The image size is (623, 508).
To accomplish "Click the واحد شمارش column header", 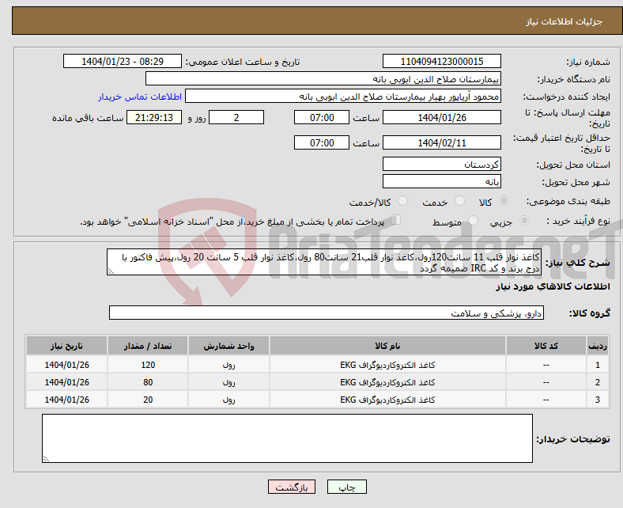I will (228, 346).
